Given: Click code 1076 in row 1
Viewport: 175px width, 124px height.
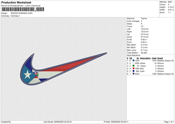Looking at the screenshot, I should [154, 61].
